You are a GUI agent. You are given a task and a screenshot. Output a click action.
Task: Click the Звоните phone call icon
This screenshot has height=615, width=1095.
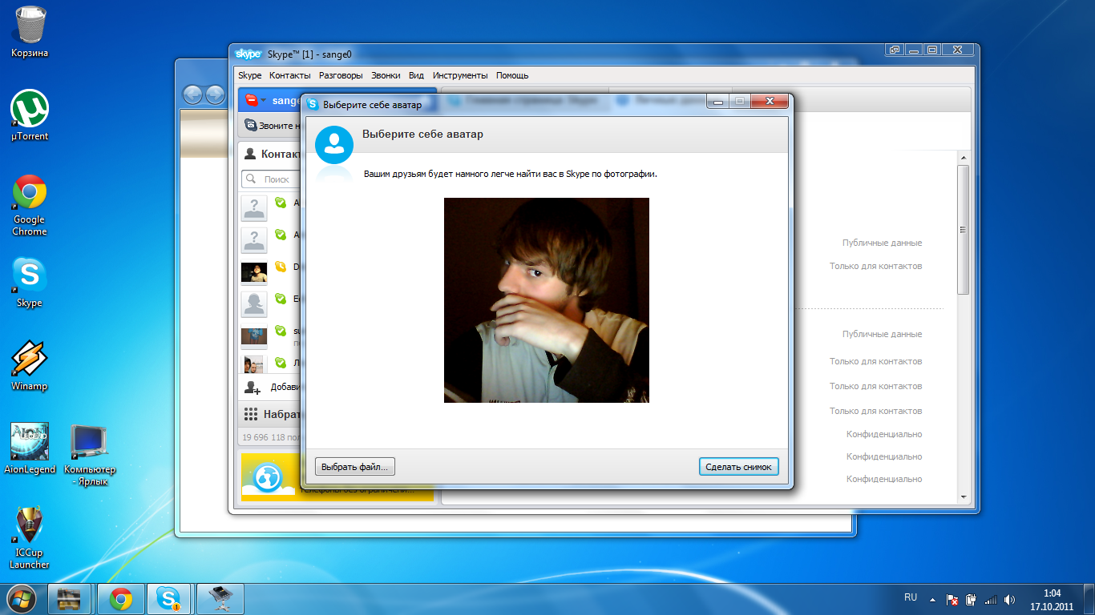(x=251, y=126)
